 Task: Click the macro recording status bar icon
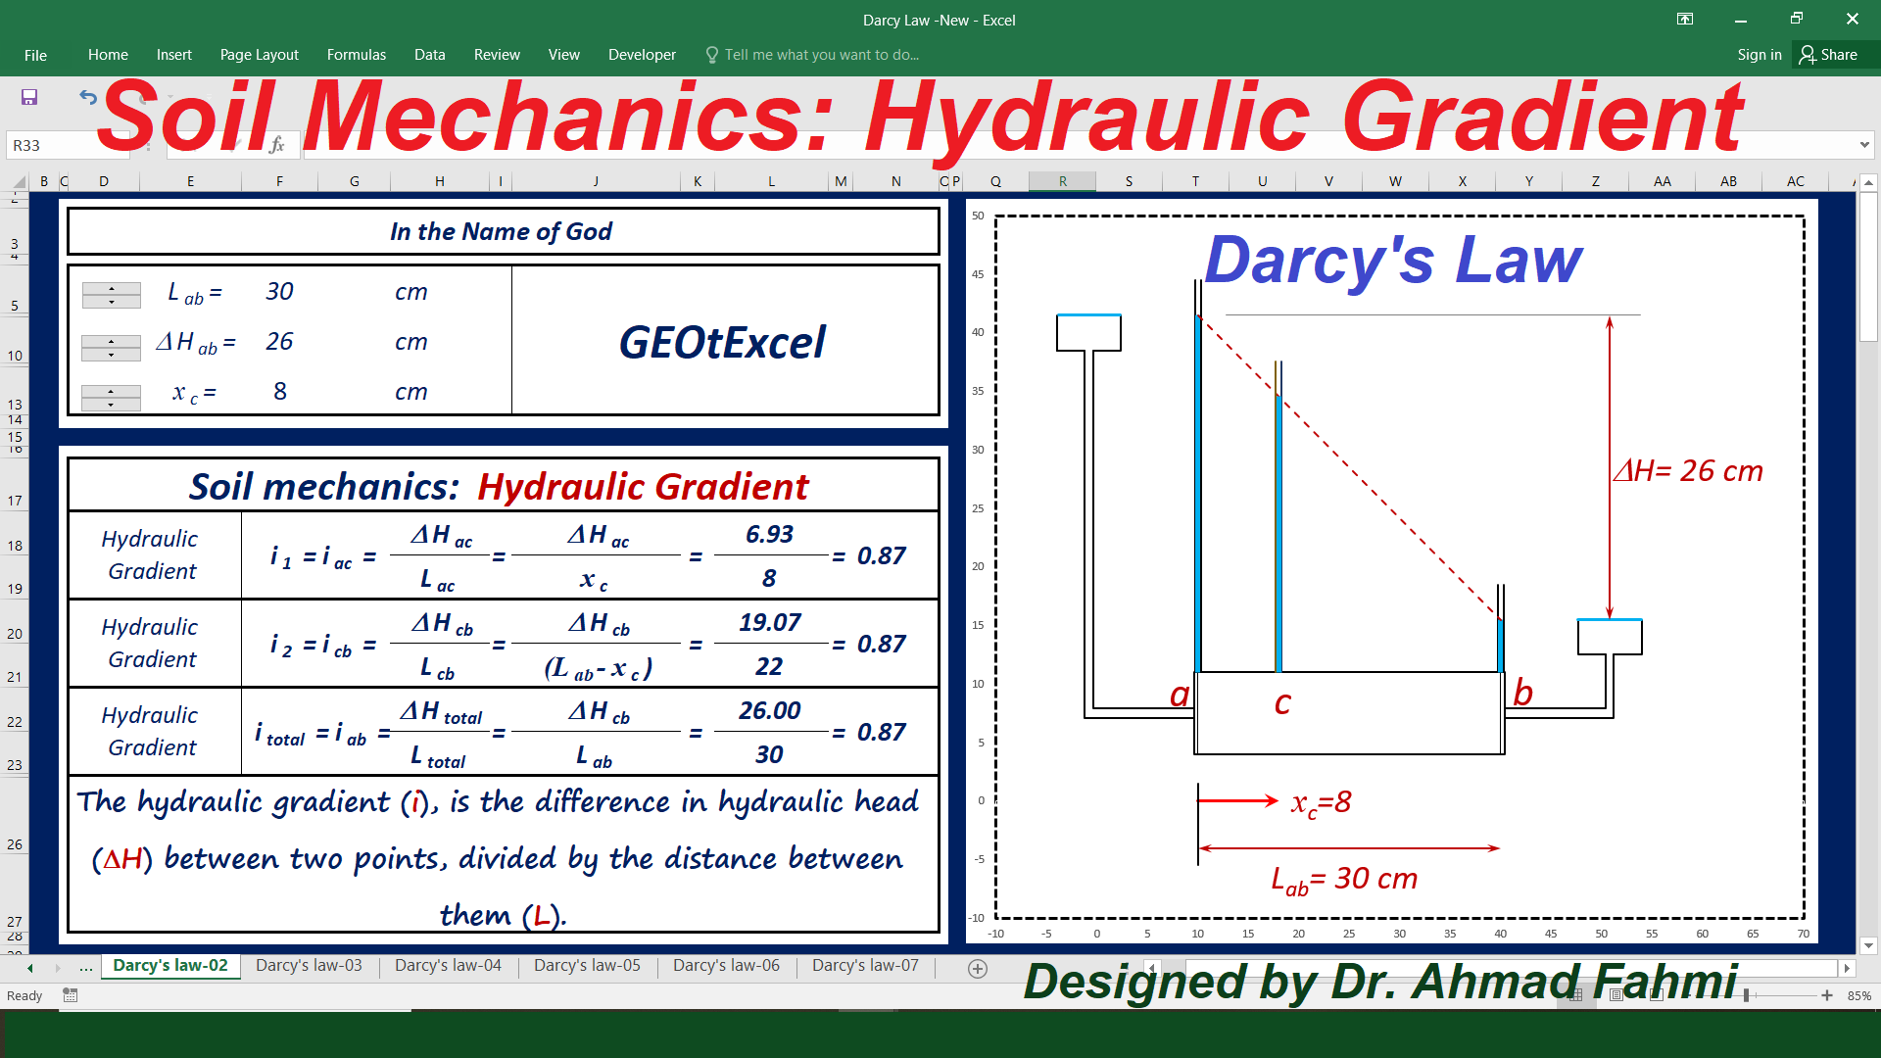click(x=71, y=995)
